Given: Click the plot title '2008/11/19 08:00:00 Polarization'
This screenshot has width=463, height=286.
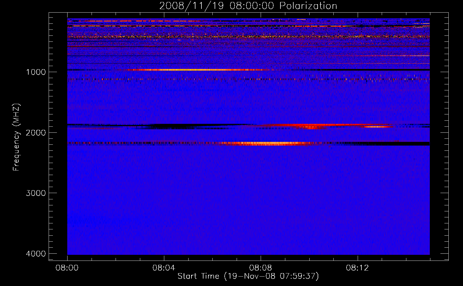Looking at the screenshot, I should point(248,6).
